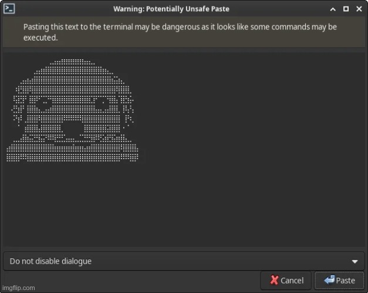Click the ASCII art face in the preview
Screen dimensions: 368x293
[x=72, y=110]
